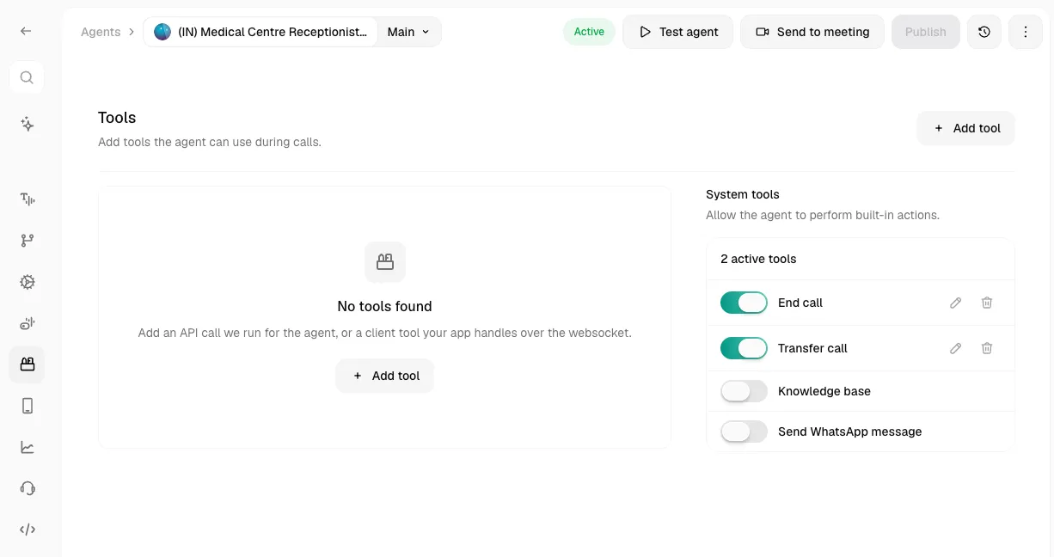The height and width of the screenshot is (557, 1054).
Task: Open the sidebar icon above the tools icon
Action: 27,323
